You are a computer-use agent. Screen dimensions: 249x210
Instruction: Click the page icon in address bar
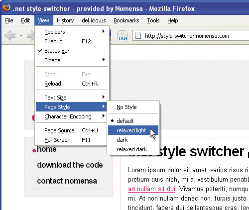pos(138,36)
